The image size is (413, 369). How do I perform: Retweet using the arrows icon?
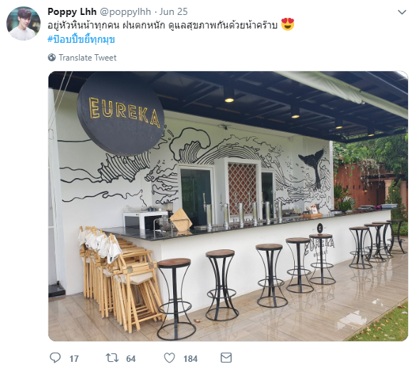(x=113, y=358)
